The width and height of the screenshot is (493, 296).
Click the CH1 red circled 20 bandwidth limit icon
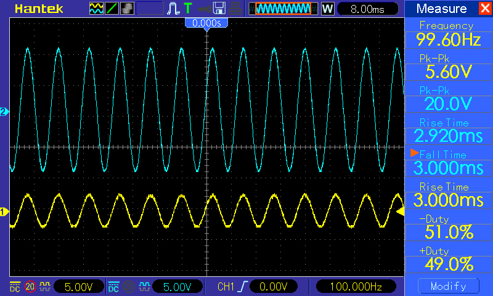(x=30, y=287)
